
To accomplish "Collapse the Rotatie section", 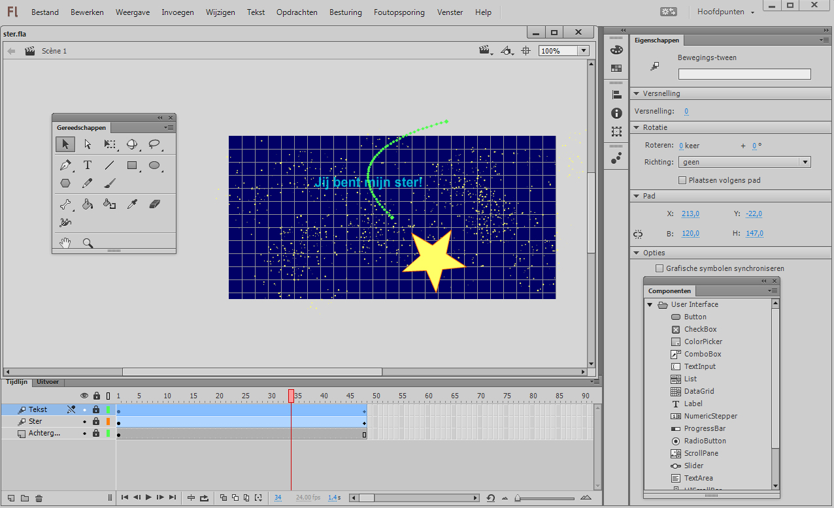I will pos(637,127).
